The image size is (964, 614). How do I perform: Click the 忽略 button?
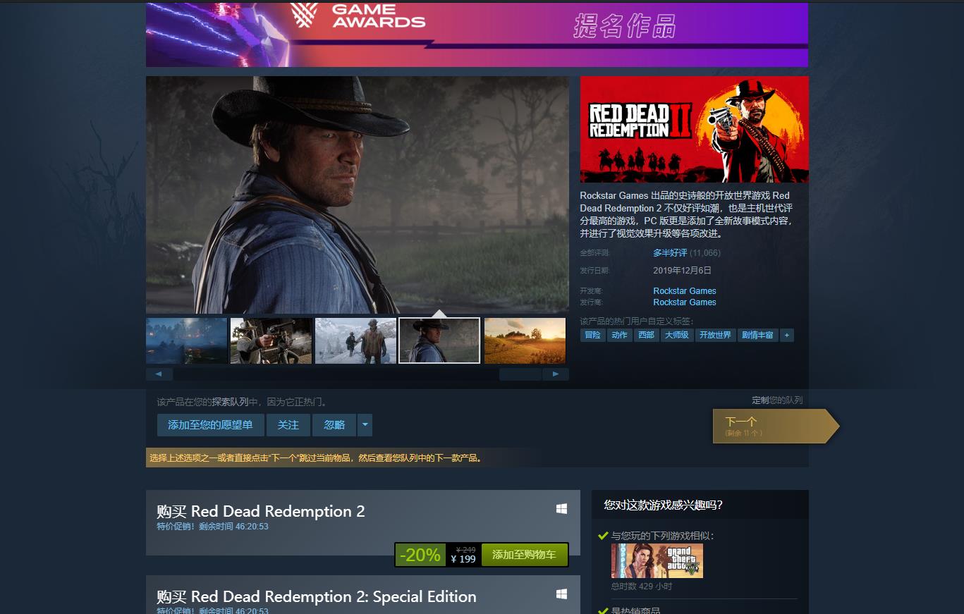(x=334, y=425)
